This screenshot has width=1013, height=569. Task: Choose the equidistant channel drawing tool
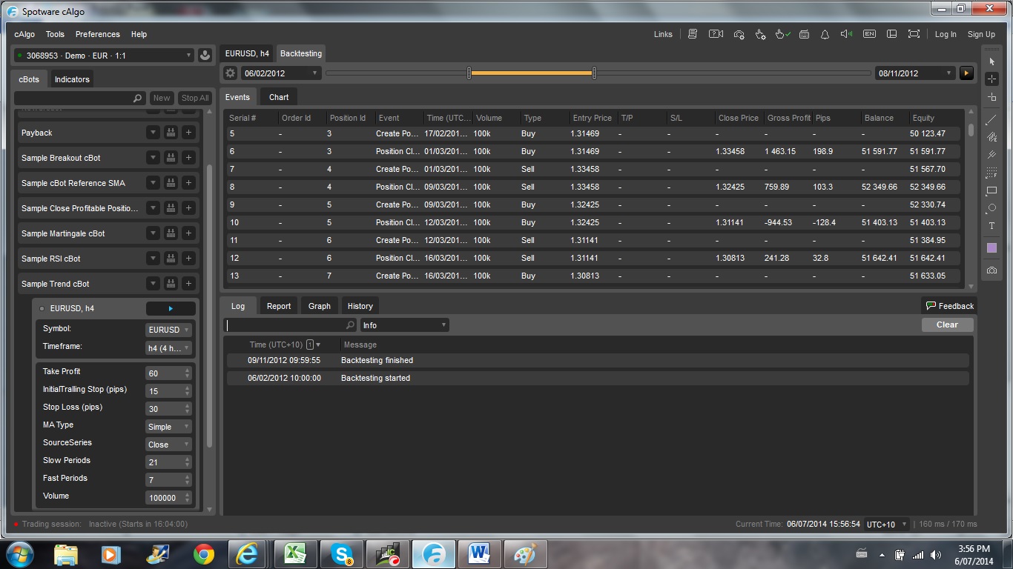[x=991, y=137]
